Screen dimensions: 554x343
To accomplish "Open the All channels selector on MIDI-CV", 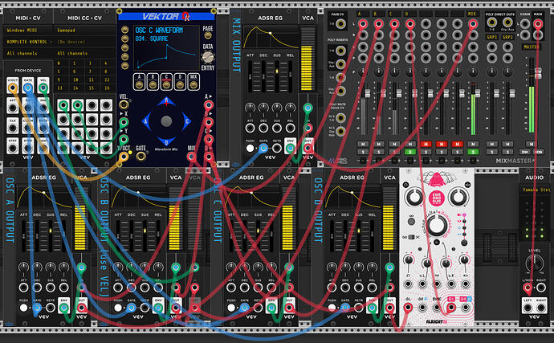I will (x=28, y=53).
